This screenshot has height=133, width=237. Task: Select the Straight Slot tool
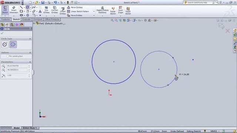(x=21, y=15)
